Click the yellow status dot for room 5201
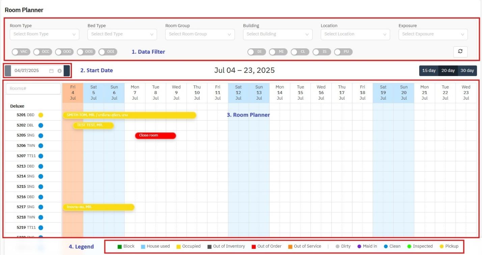Viewport: 482px width, 255px height. [x=41, y=115]
